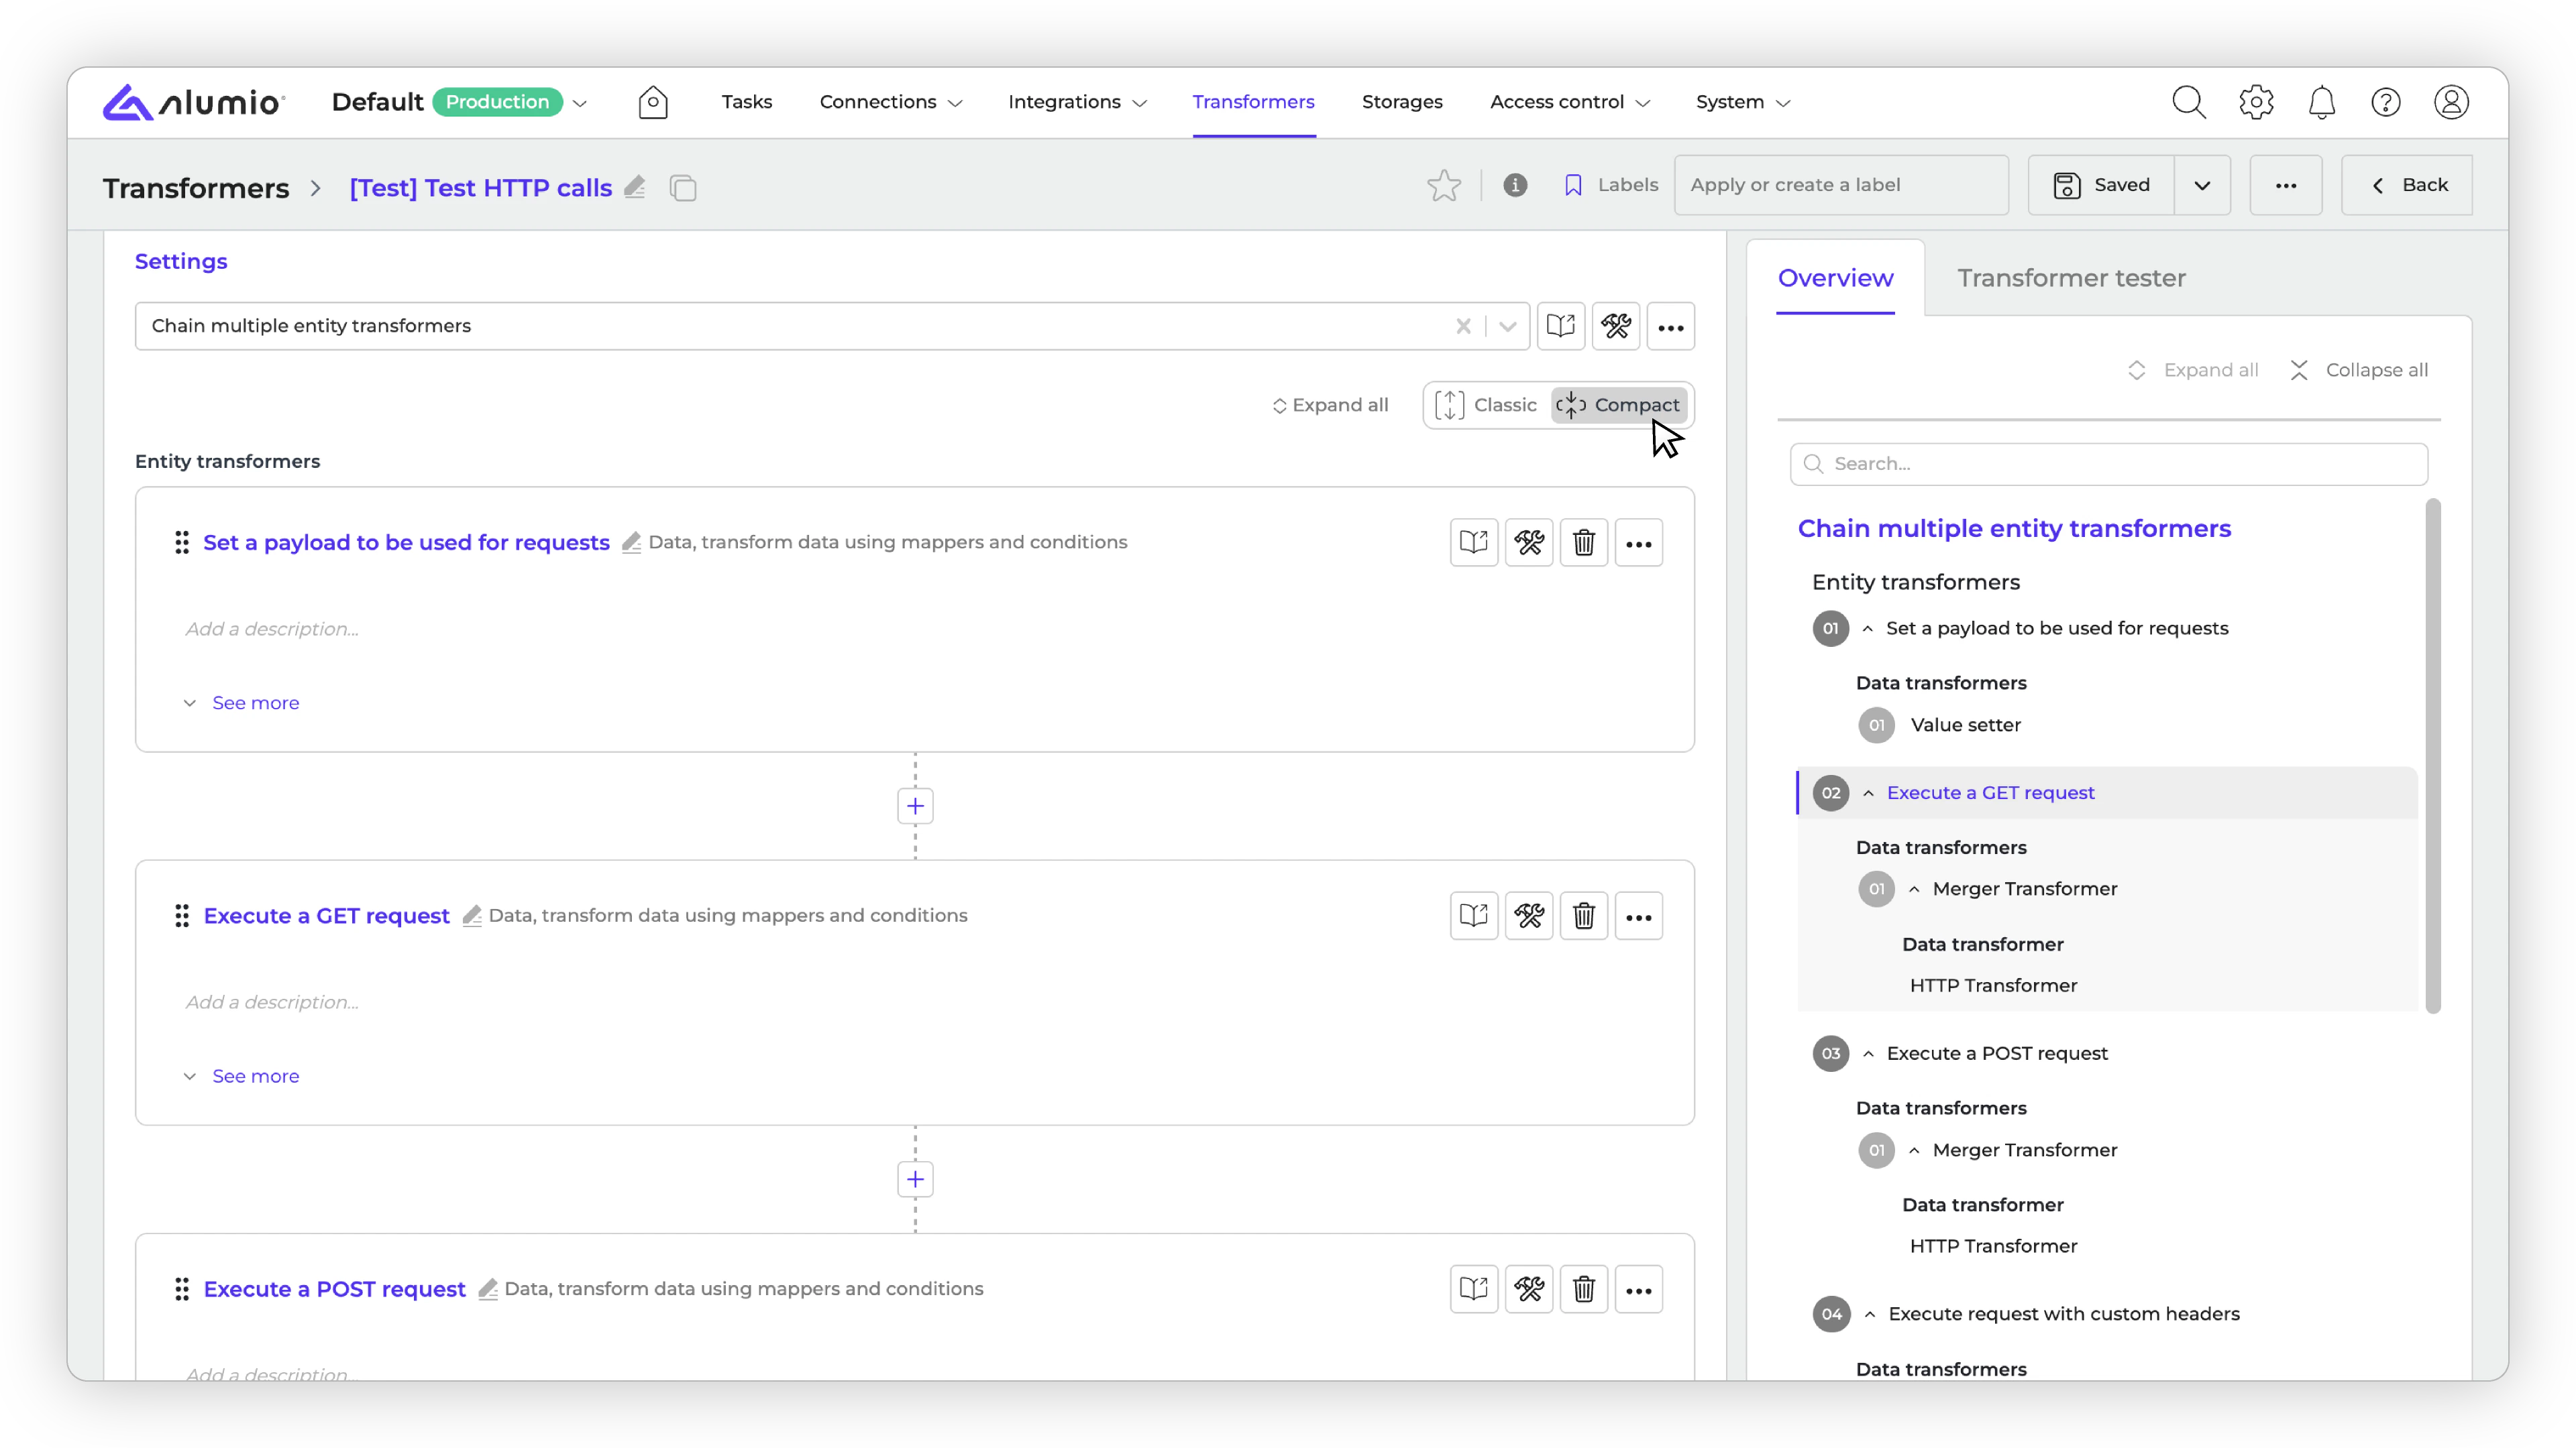Open the global search icon
The height and width of the screenshot is (1448, 2576).
[2188, 102]
